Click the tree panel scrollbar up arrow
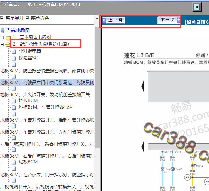 click(x=97, y=19)
